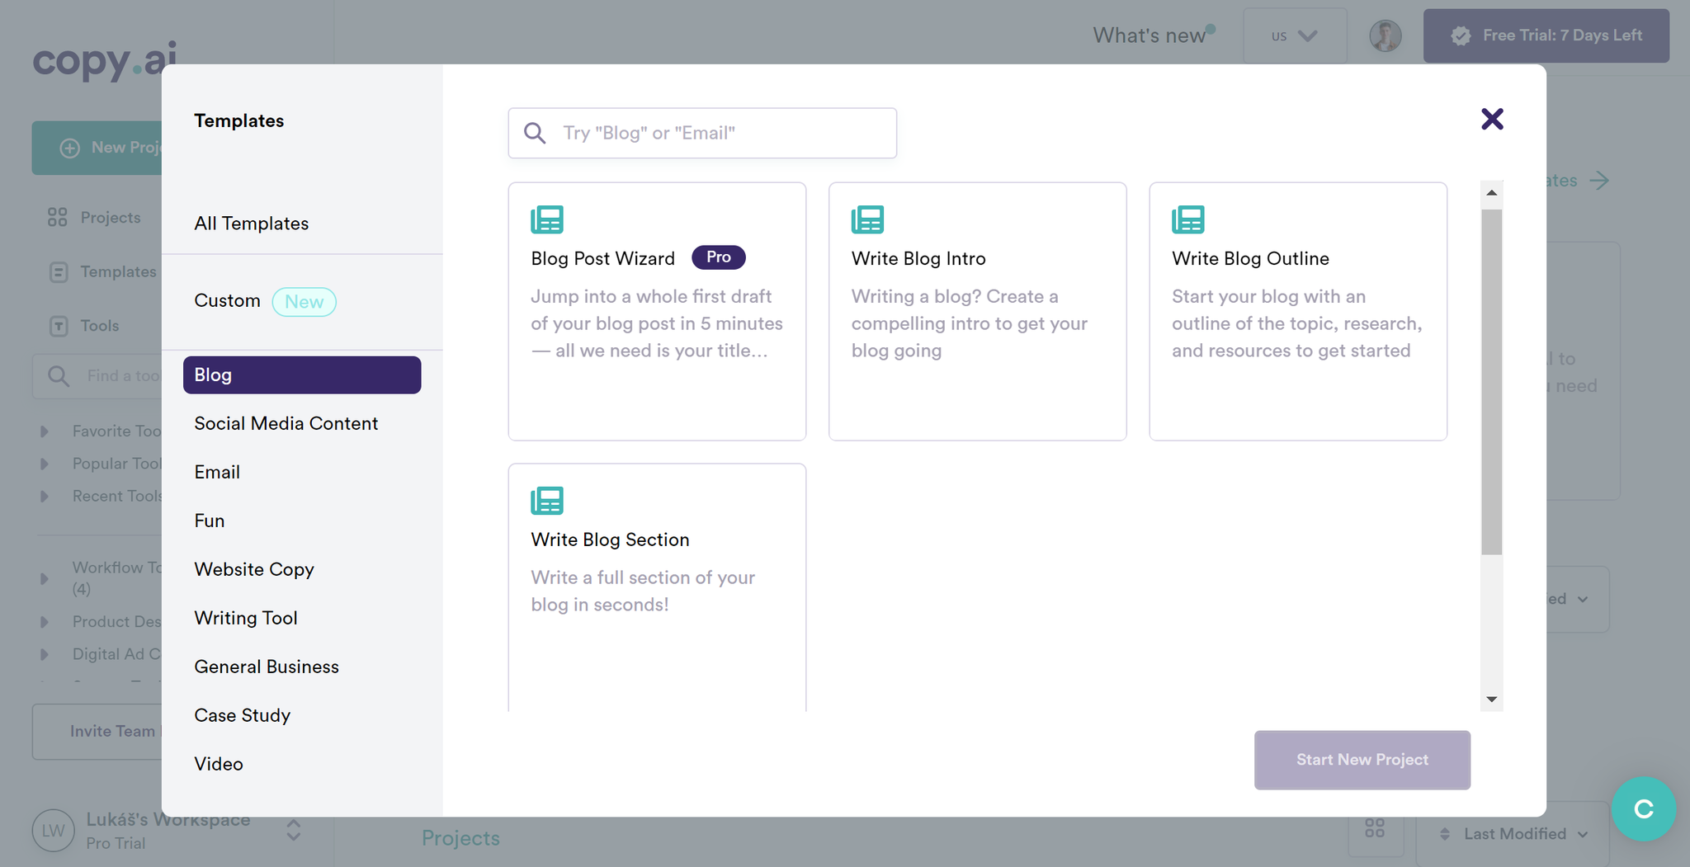The width and height of the screenshot is (1690, 867).
Task: Click the user avatar in top bar
Action: [x=1386, y=36]
